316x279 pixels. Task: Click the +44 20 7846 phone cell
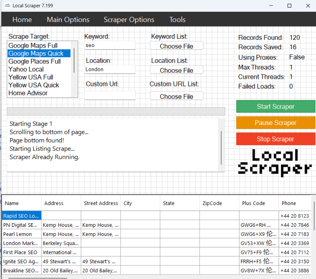click(x=294, y=225)
